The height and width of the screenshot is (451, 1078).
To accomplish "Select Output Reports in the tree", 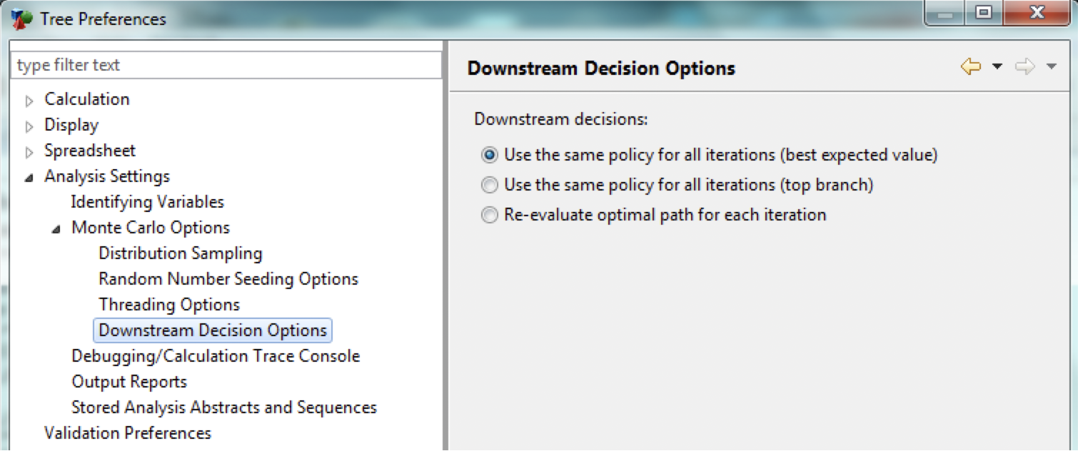I will point(129,382).
